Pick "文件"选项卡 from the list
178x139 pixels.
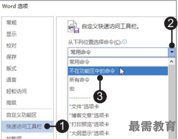pos(118,107)
